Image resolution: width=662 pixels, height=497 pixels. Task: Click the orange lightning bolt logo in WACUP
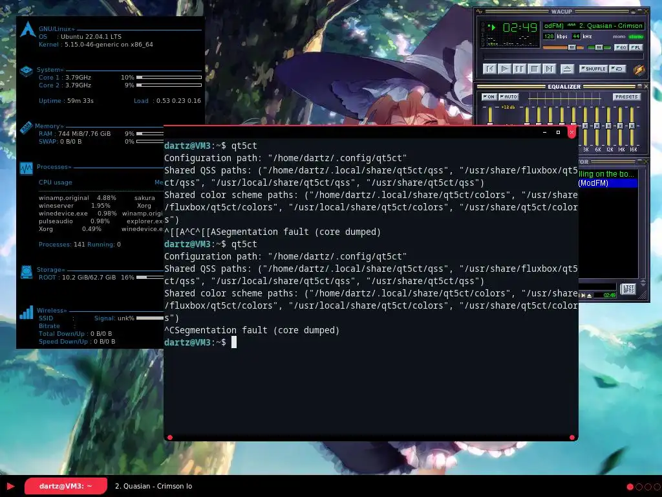click(x=639, y=71)
